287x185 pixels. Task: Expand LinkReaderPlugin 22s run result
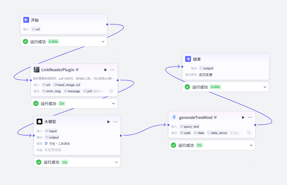113,104
